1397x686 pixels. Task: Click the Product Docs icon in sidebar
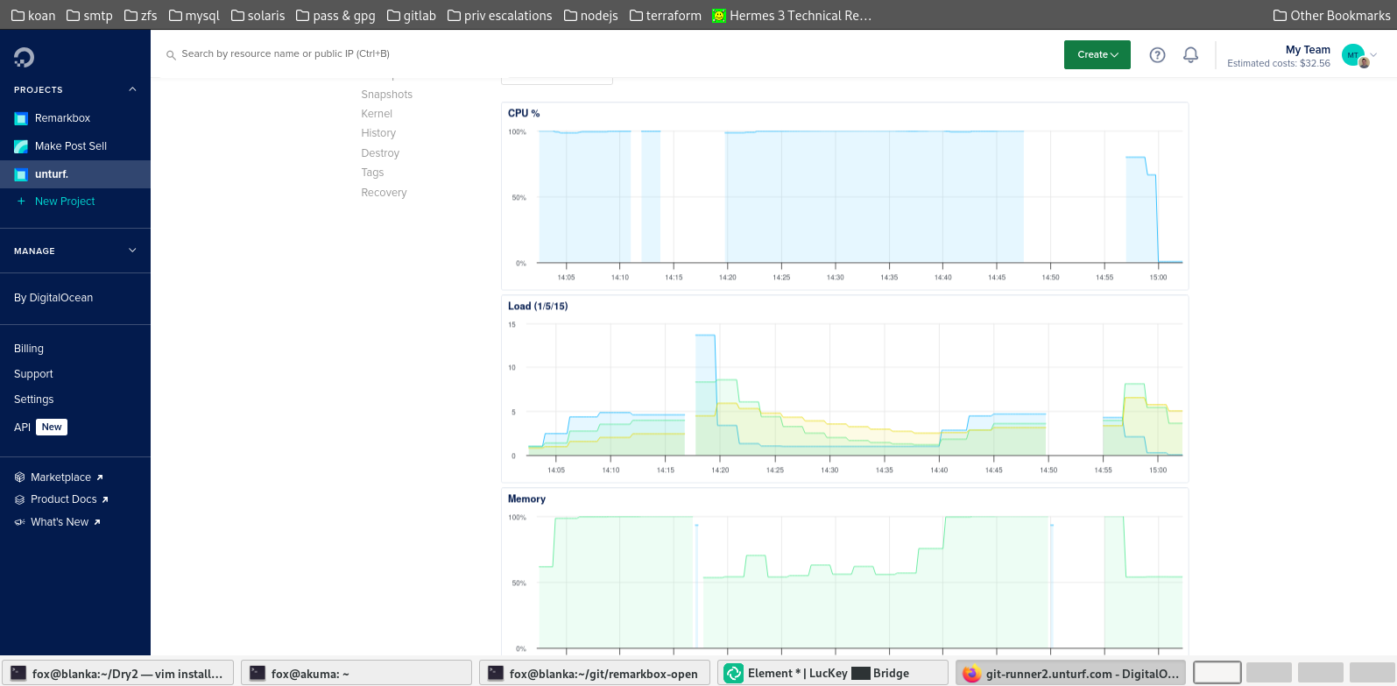(x=19, y=499)
